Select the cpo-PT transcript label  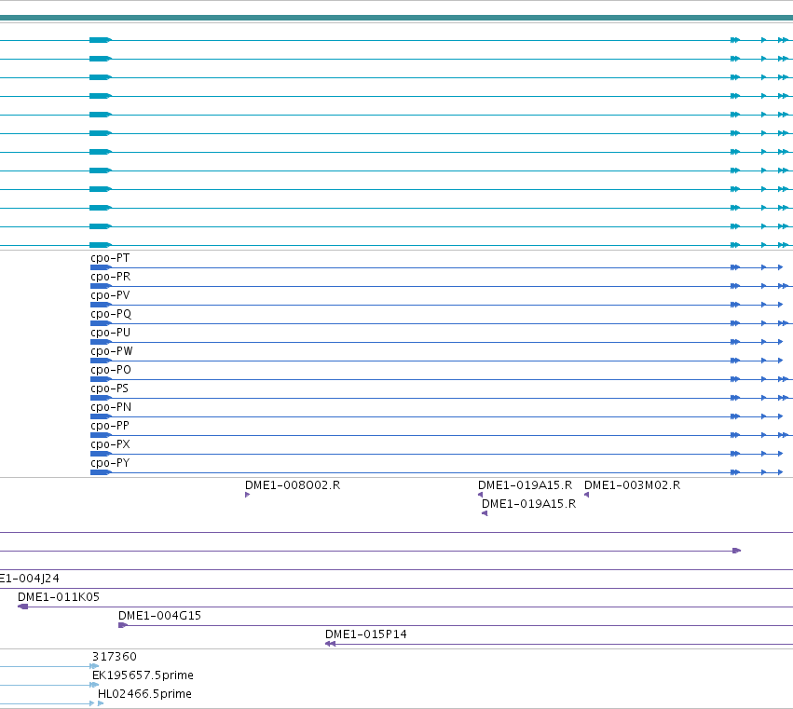(x=110, y=258)
